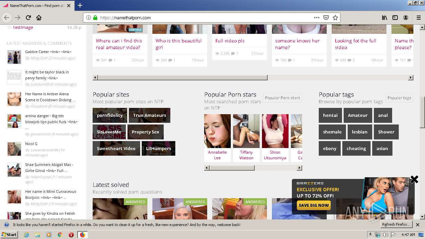Select the lesbian tag

tap(360, 132)
